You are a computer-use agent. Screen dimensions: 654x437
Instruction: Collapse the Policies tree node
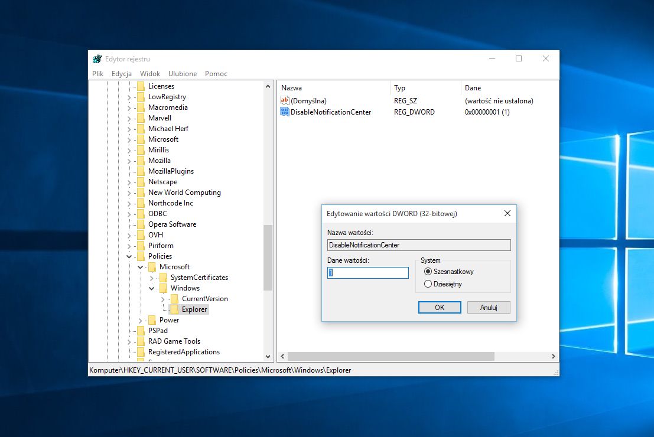click(129, 256)
